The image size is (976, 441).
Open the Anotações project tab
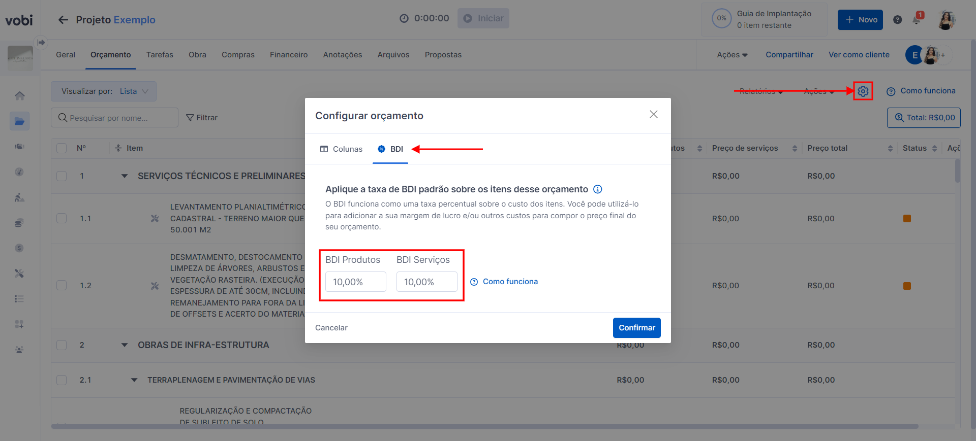[x=343, y=55]
